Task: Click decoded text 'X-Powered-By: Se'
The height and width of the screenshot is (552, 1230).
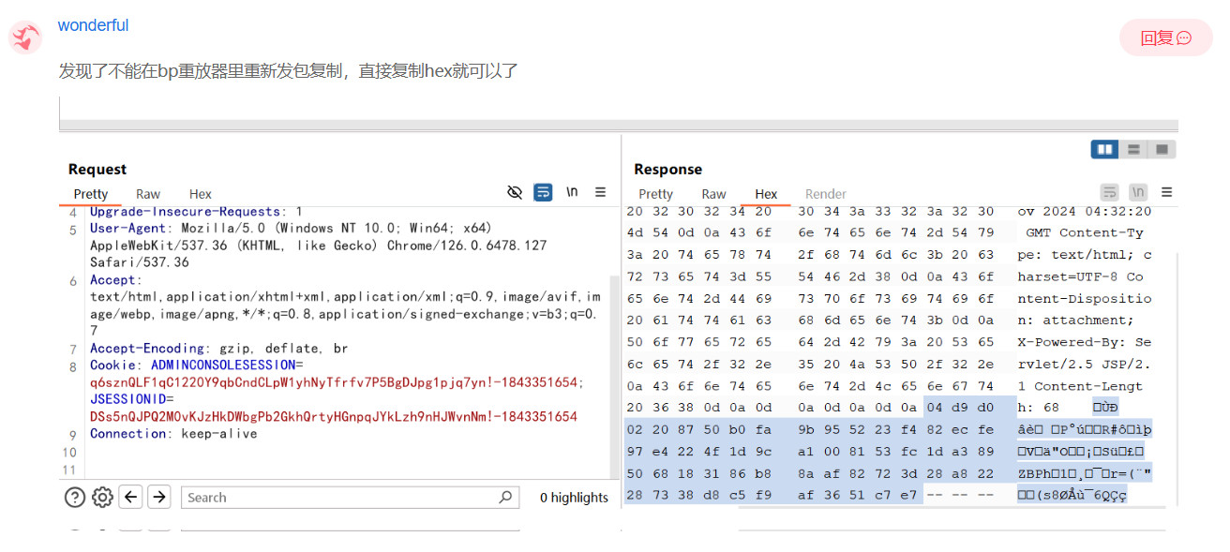Action: coord(1085,342)
